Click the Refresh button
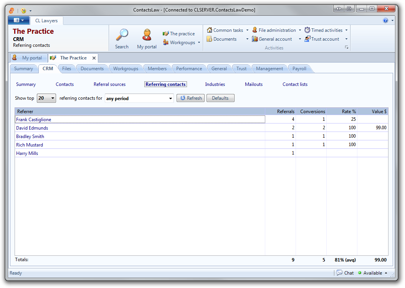This screenshot has height=288, width=405. tap(191, 98)
